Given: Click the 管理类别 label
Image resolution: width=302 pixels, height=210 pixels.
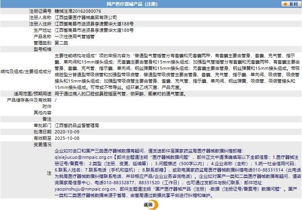Looking at the screenshot, I should pos(43,43).
